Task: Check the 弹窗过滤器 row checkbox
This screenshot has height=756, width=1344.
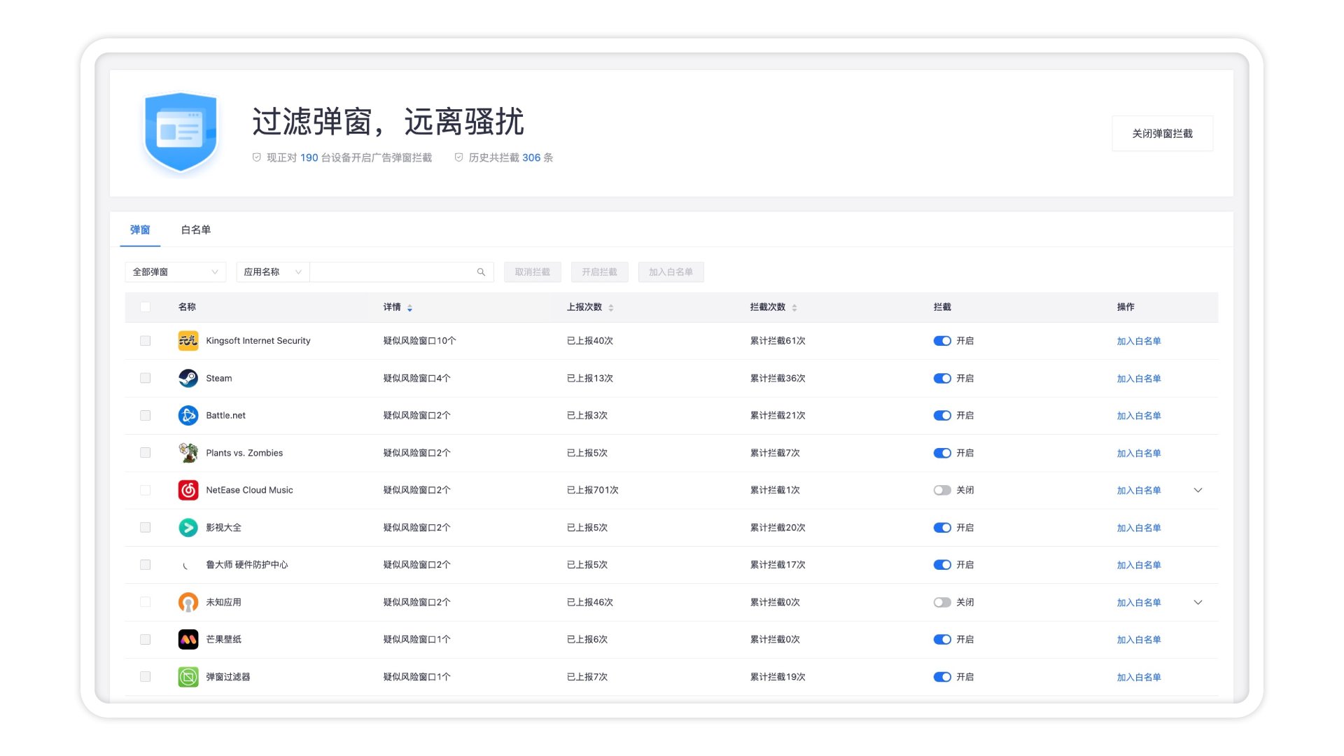Action: click(145, 677)
